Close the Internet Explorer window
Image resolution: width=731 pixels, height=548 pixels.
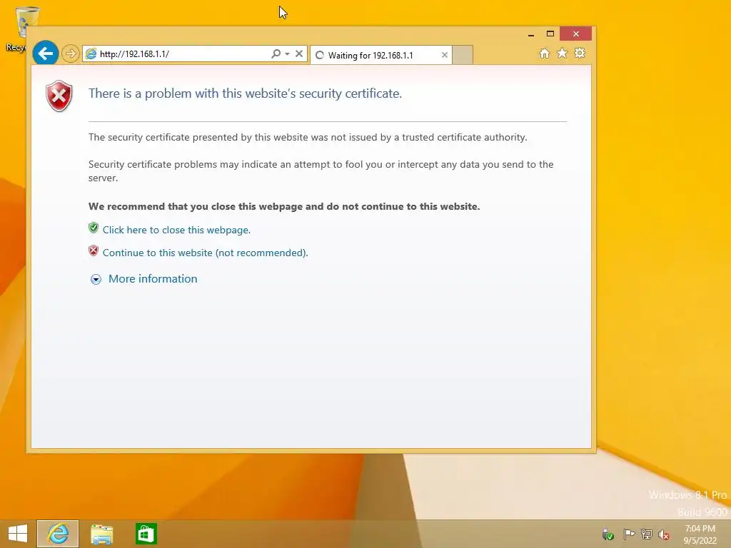pos(576,34)
